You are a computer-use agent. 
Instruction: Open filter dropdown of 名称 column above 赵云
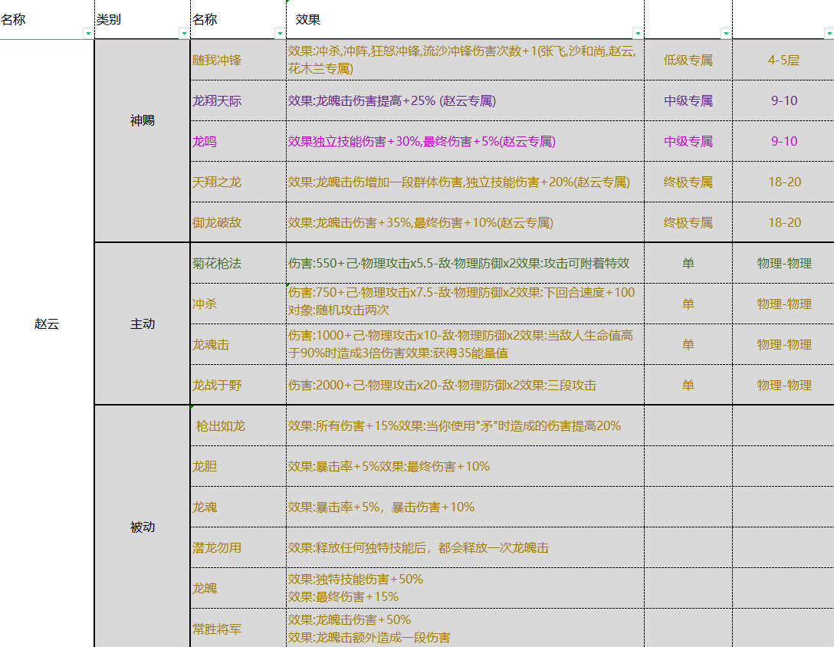click(x=88, y=34)
